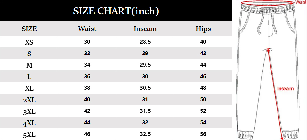307x140 pixels.
Task: Click the SIZE column header
Action: pos(29,29)
